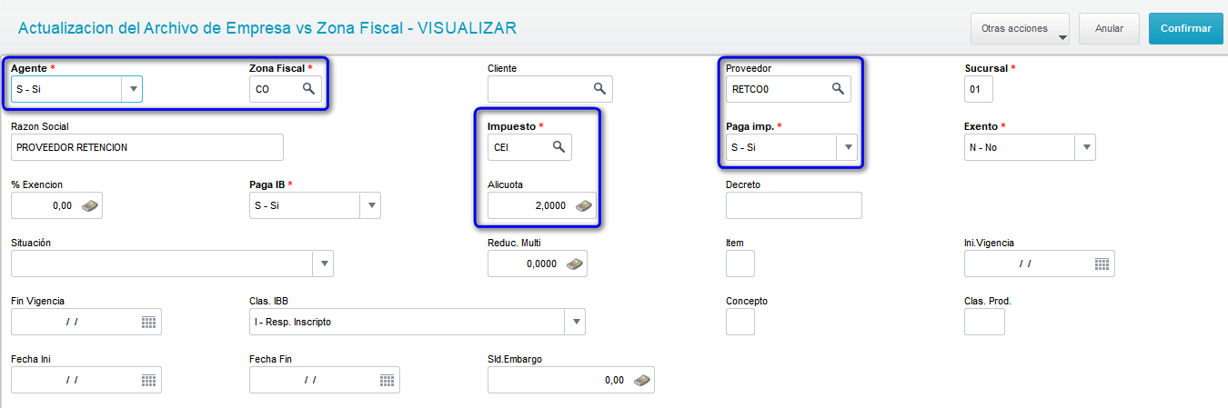Open Cliente search magnifier
Viewport: 1228px width, 408px height.
point(599,89)
